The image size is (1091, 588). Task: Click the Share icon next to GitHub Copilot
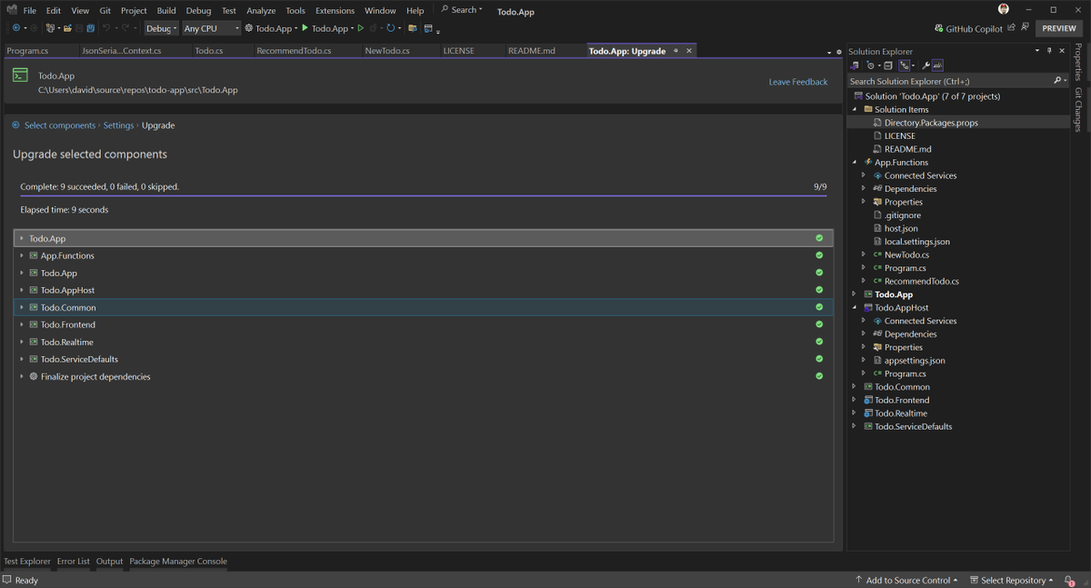pos(1011,27)
